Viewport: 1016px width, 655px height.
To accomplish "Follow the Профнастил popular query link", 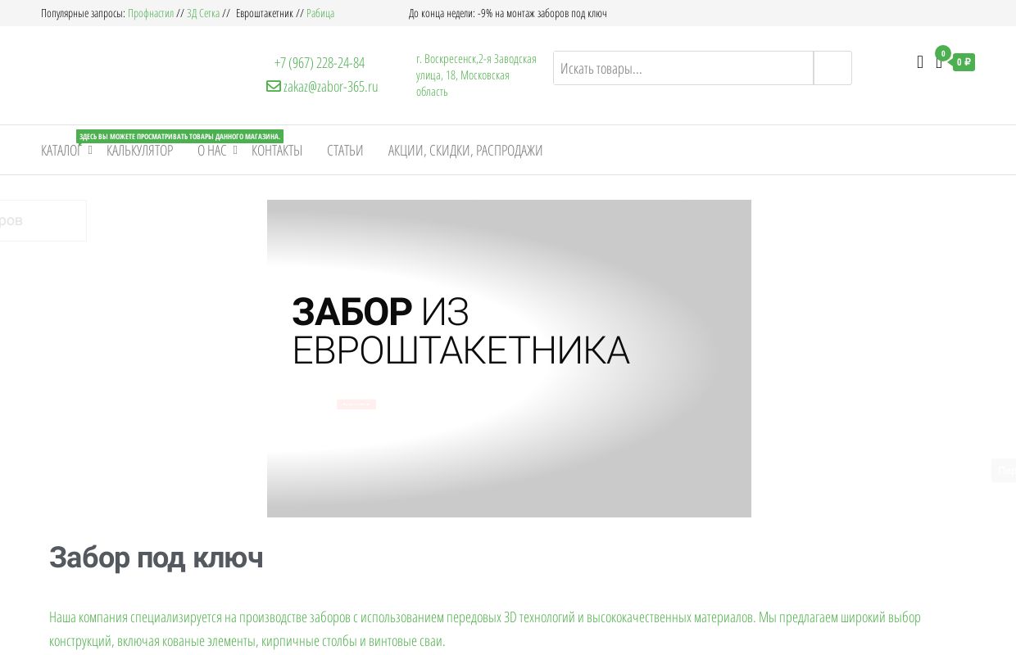I will coord(151,13).
